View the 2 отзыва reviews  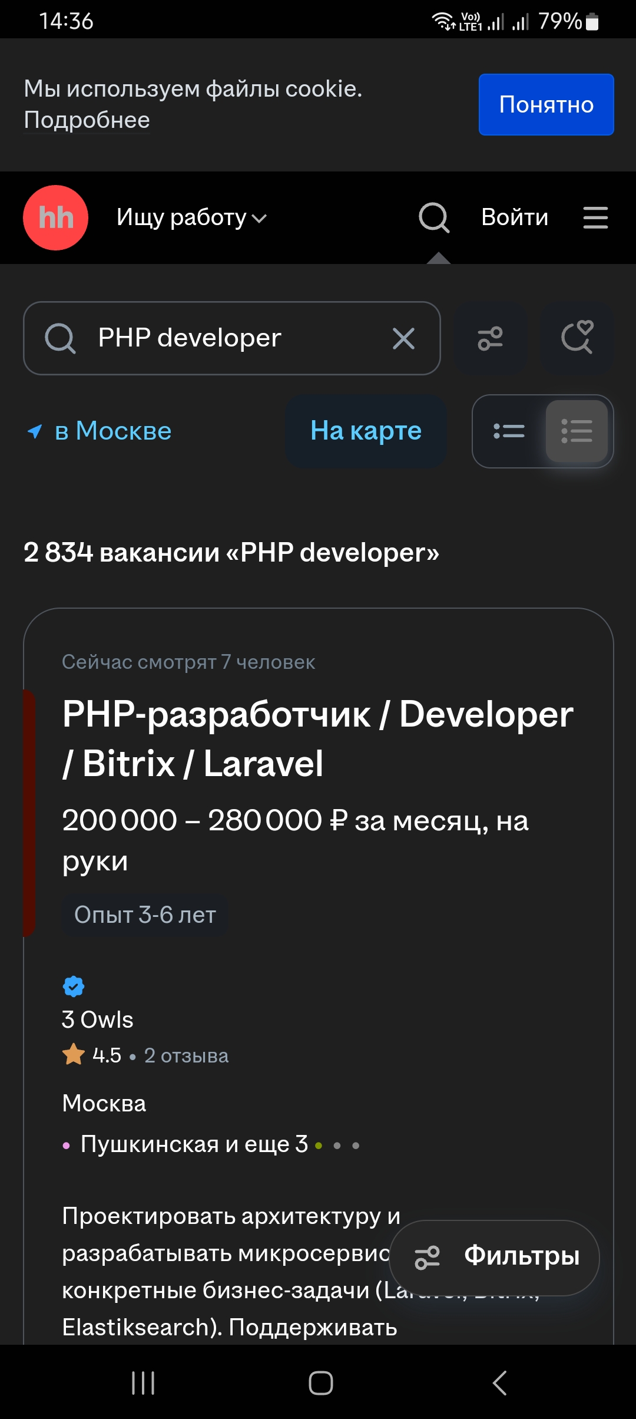186,1055
